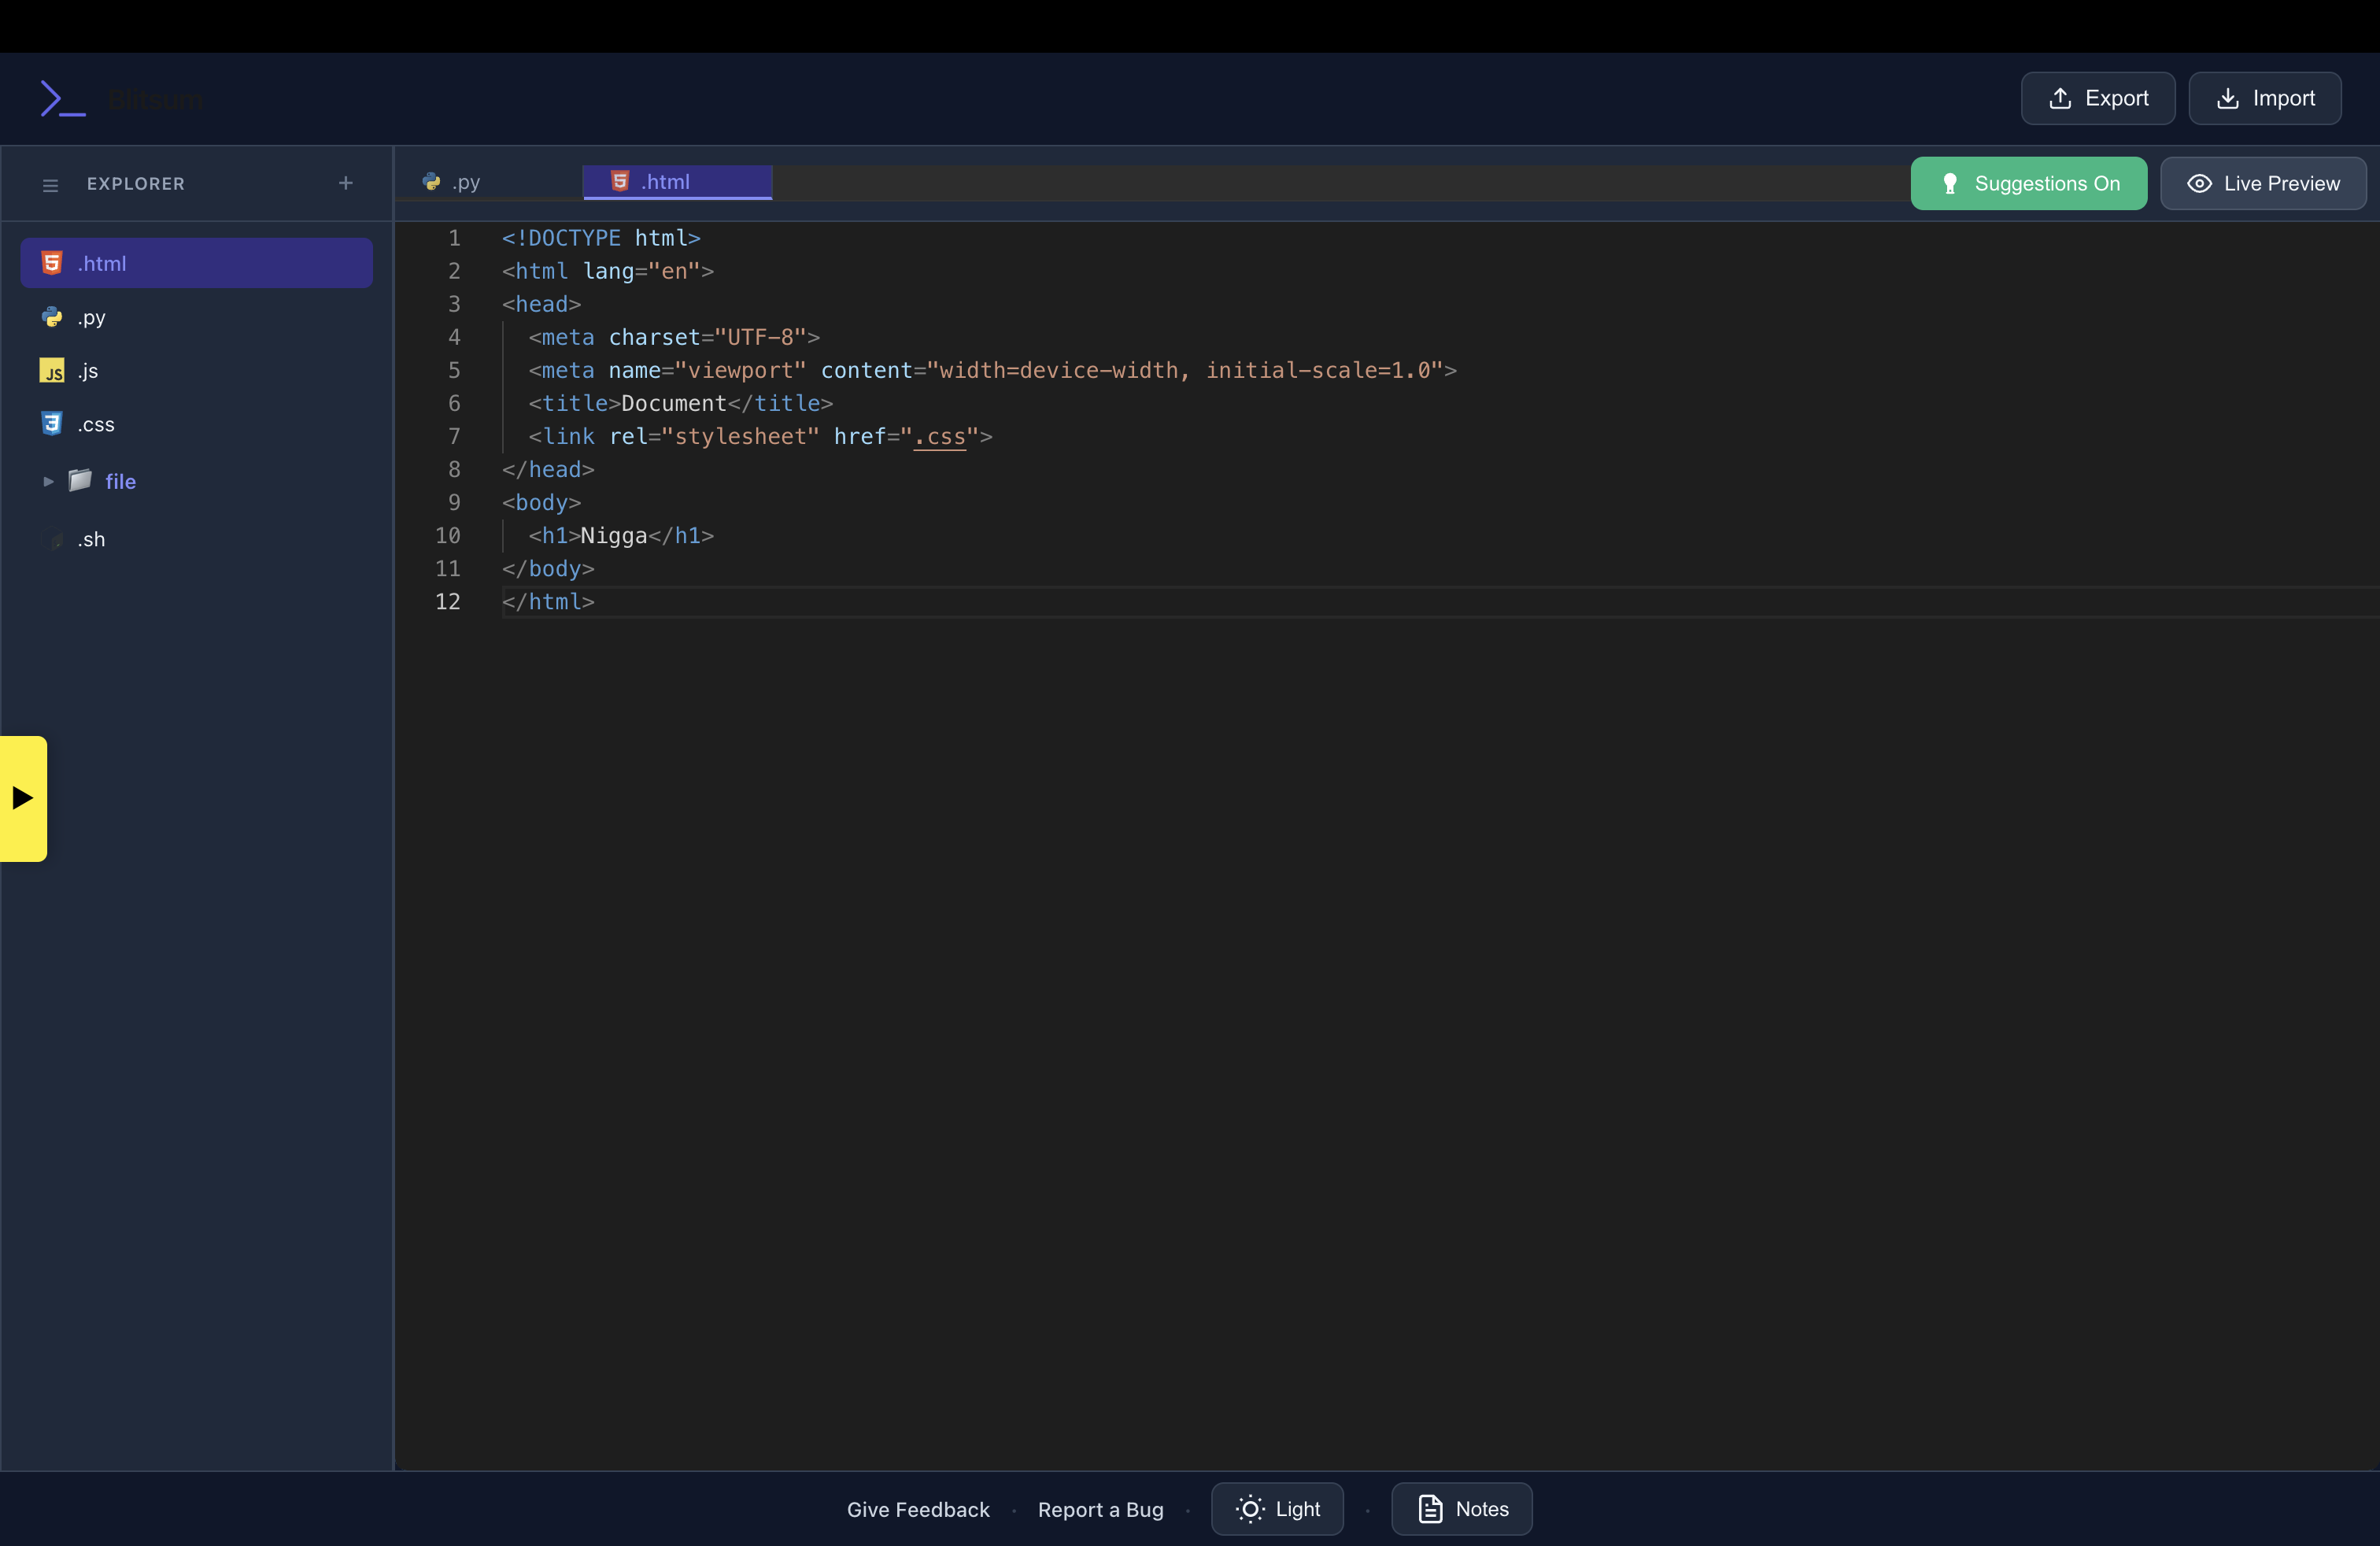Click the JS icon beside .js file
2380x1546 pixels.
coord(52,371)
